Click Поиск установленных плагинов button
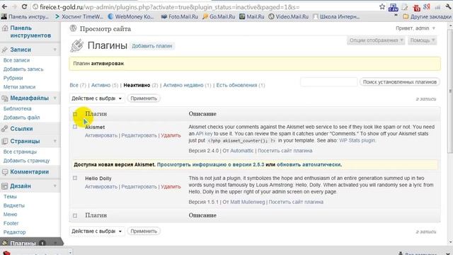Screen dimensions: 453x255 pos(400,82)
